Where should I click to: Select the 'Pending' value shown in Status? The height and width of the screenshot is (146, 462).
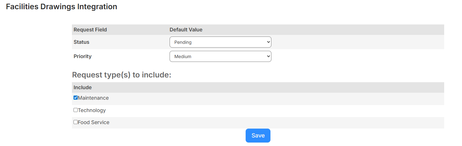[183, 42]
